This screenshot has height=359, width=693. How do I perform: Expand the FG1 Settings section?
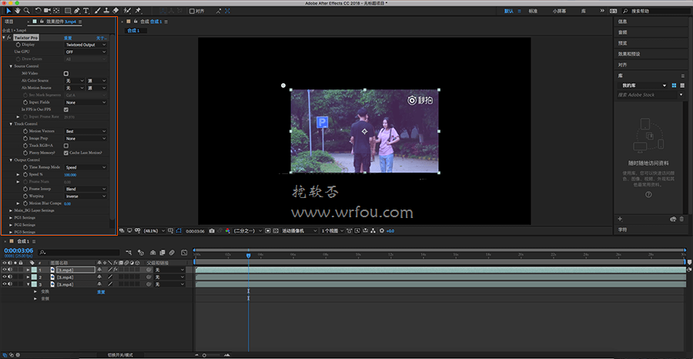[11, 218]
